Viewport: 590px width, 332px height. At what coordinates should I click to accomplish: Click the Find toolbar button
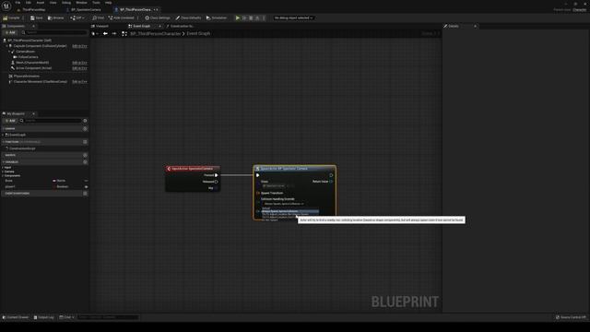[99, 18]
